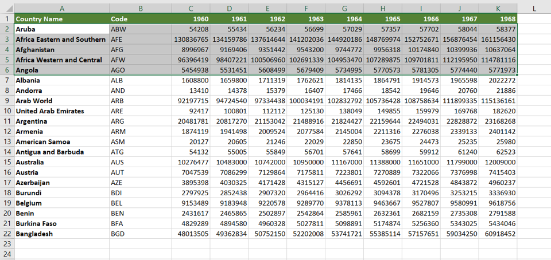Select column B header

pyautogui.click(x=141, y=9)
